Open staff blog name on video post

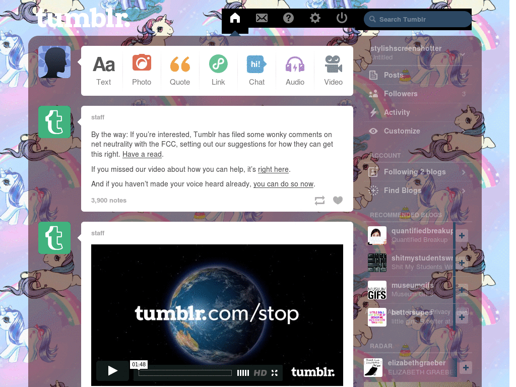[98, 233]
